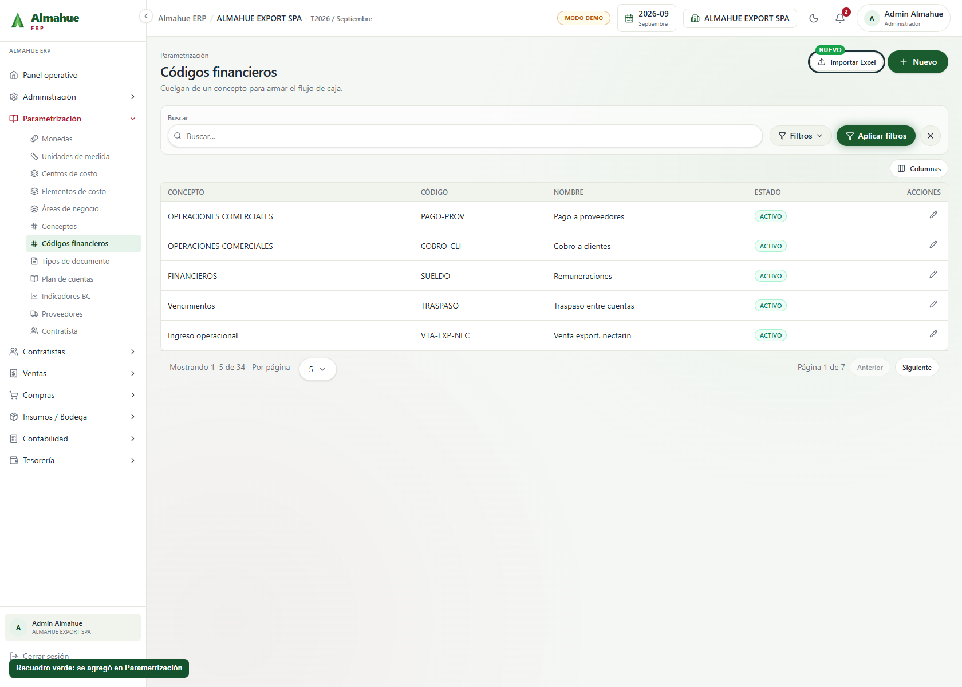Expand the Contratistas sidebar section

click(x=73, y=352)
